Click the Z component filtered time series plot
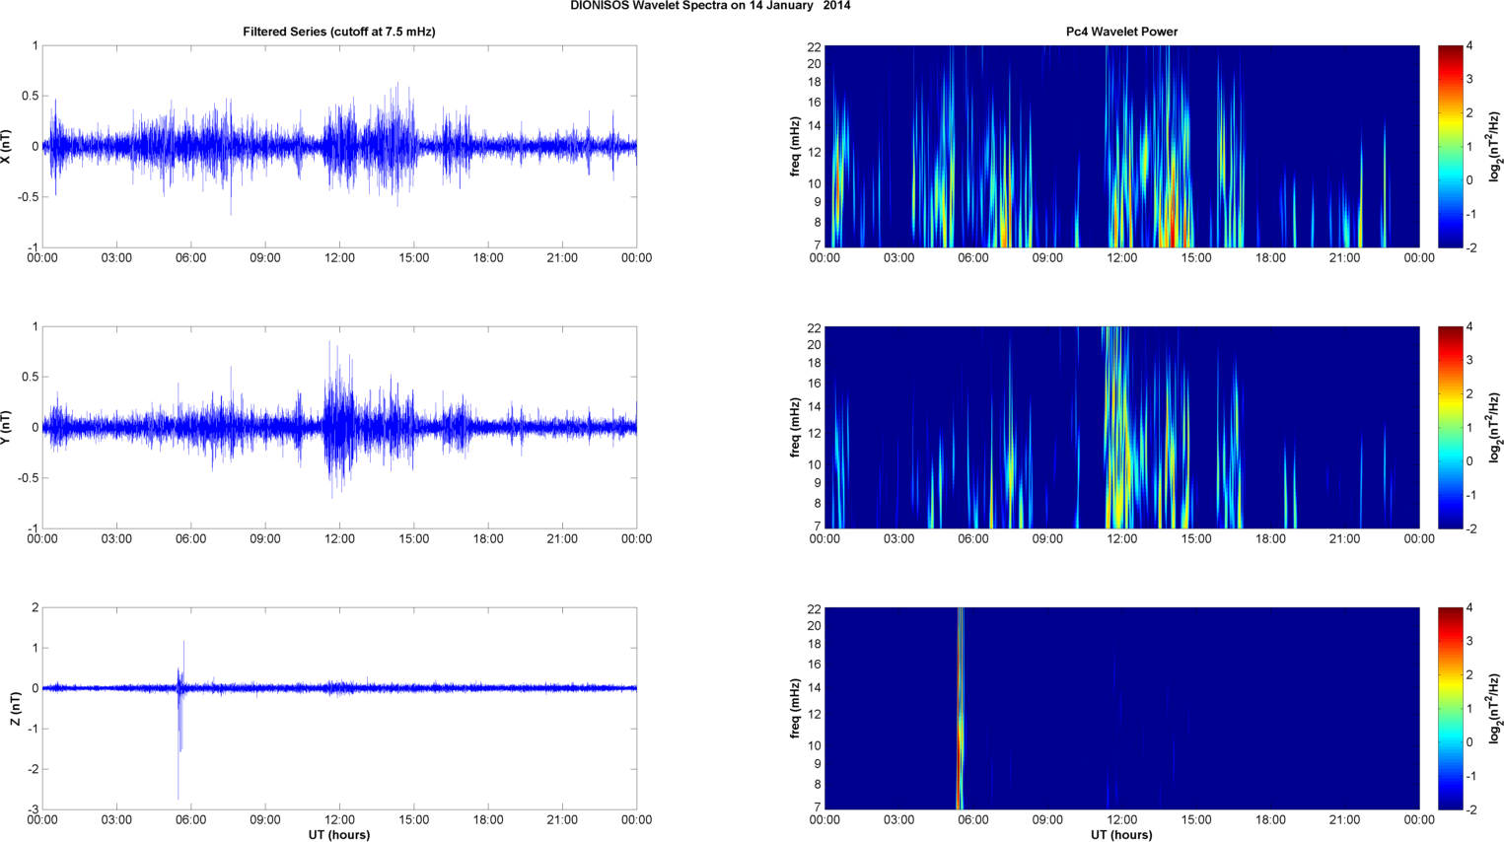The width and height of the screenshot is (1504, 842). (339, 708)
